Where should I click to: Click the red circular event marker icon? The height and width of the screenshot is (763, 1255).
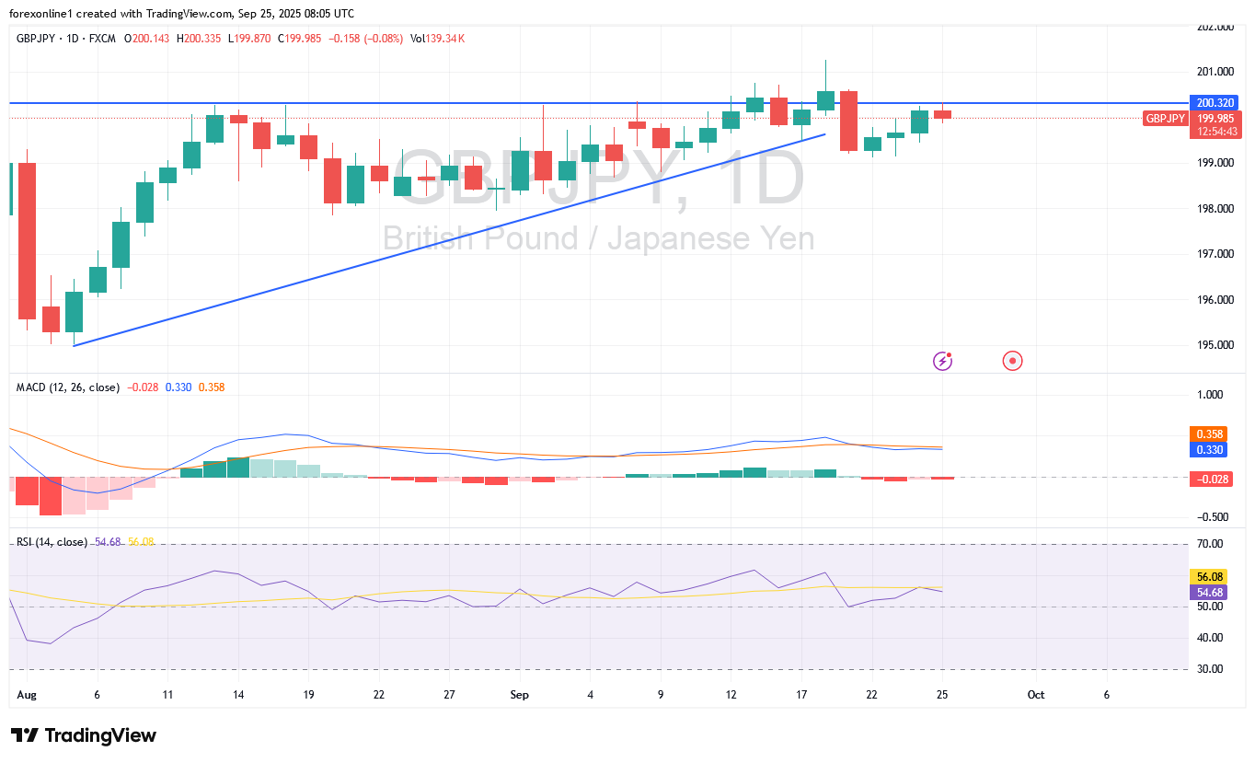[x=1012, y=361]
